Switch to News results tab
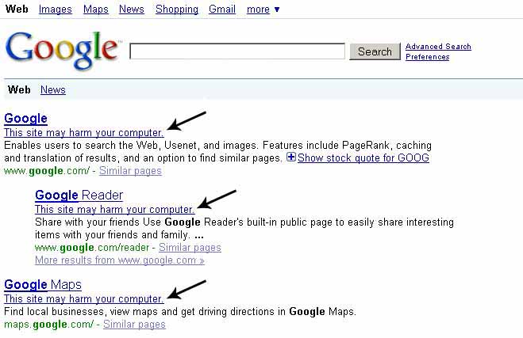This screenshot has width=523, height=338. [x=53, y=90]
